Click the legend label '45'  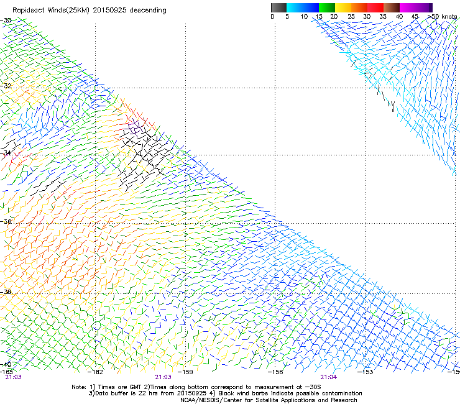[415, 17]
